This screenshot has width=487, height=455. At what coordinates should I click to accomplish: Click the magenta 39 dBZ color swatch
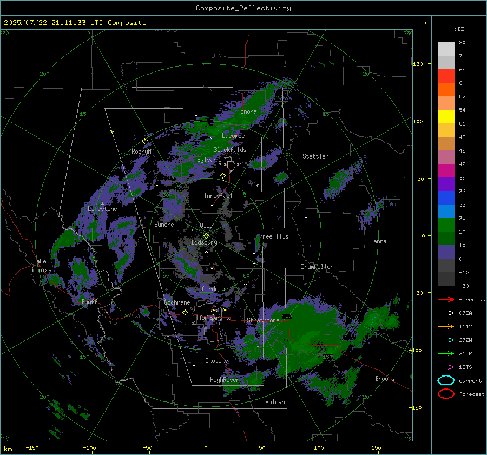(x=446, y=171)
